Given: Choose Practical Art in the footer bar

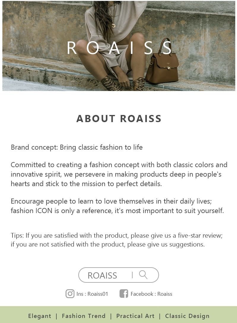Looking at the screenshot, I should click(135, 316).
